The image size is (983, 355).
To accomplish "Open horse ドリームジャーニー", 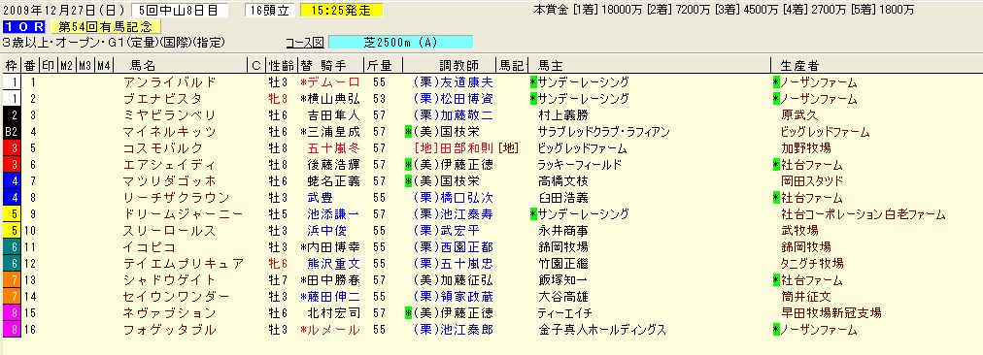I will (183, 214).
